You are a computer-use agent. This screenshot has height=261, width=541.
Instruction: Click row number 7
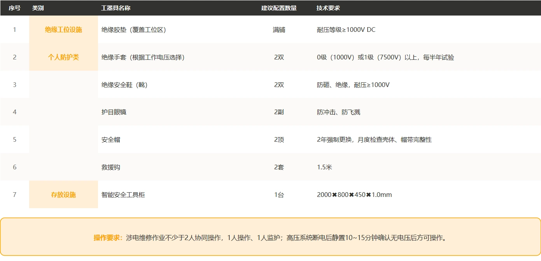[x=15, y=195]
